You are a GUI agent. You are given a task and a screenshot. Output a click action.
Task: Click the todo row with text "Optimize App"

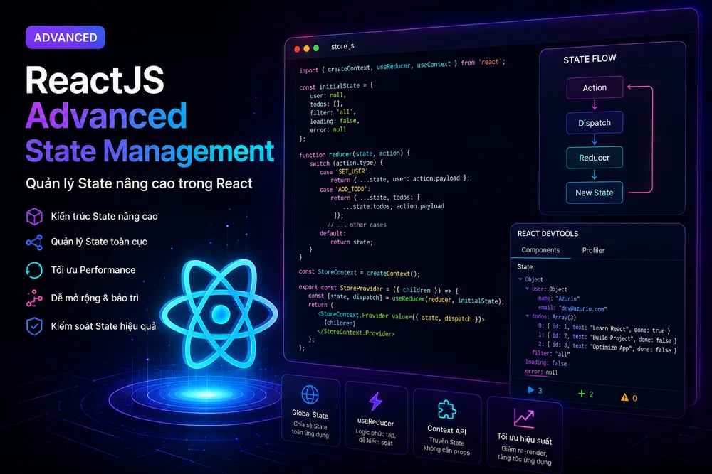coord(607,347)
